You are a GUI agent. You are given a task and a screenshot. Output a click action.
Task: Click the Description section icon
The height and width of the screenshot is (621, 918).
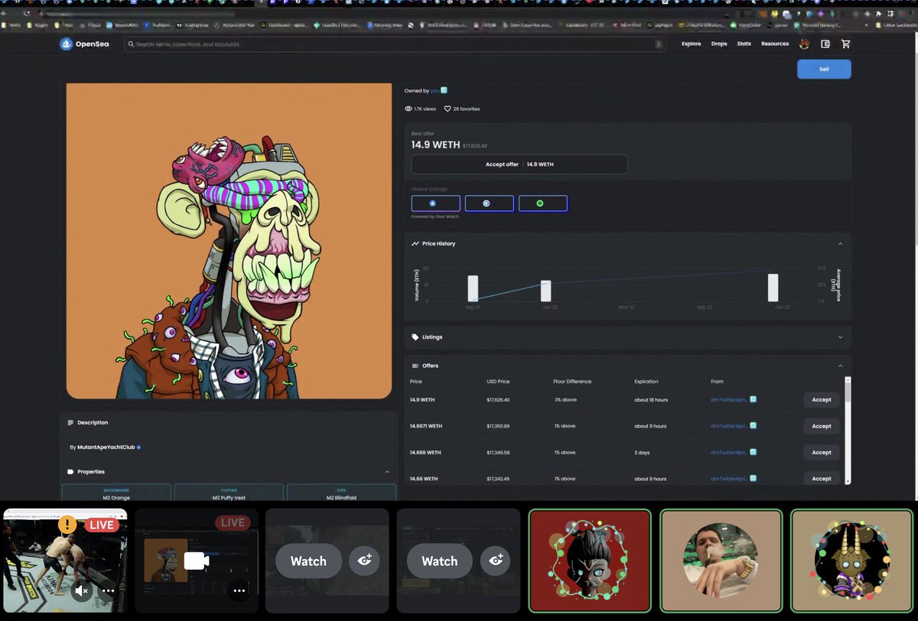70,423
